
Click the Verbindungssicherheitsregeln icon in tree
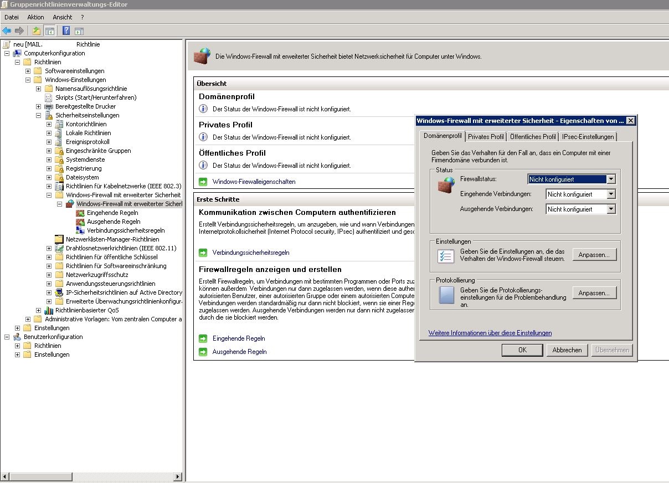pyautogui.click(x=80, y=230)
